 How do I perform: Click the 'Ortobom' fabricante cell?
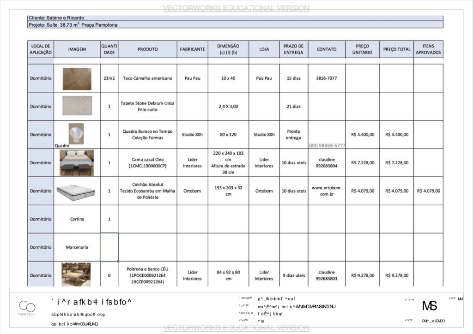pos(193,191)
